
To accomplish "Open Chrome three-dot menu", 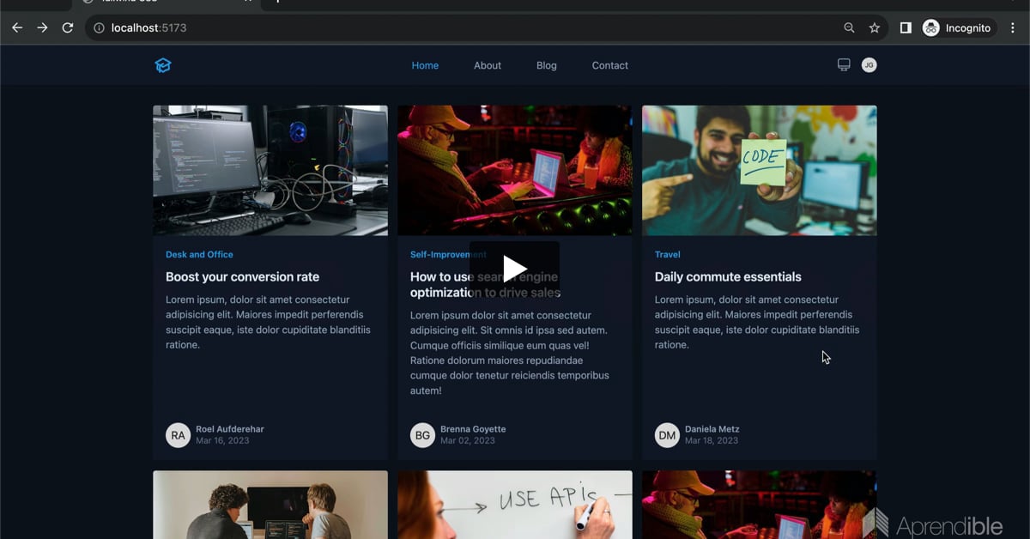I will coord(1013,27).
